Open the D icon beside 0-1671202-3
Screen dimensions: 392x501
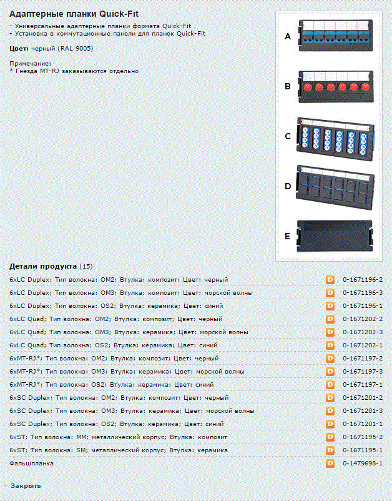coord(330,332)
